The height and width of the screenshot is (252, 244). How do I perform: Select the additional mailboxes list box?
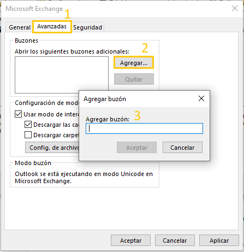pos(62,75)
